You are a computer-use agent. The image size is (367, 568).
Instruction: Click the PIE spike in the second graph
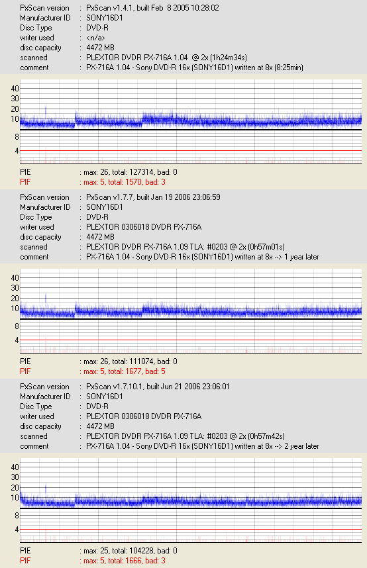point(46,299)
